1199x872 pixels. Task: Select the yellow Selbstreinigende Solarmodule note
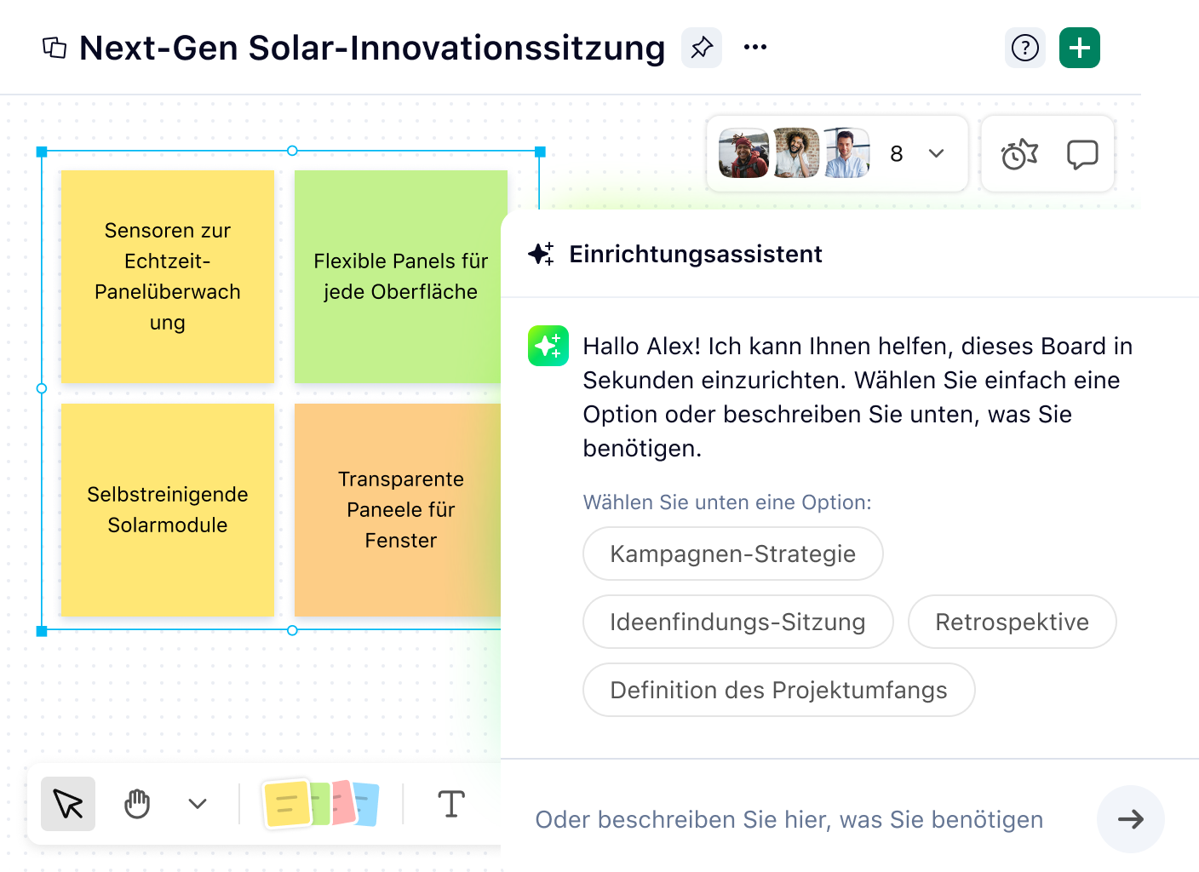(x=167, y=509)
